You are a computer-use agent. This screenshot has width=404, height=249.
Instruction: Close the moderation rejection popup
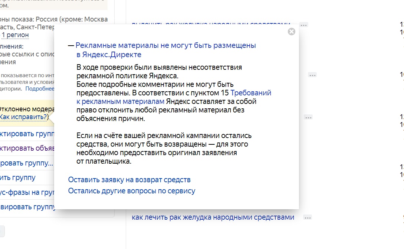coord(291,32)
